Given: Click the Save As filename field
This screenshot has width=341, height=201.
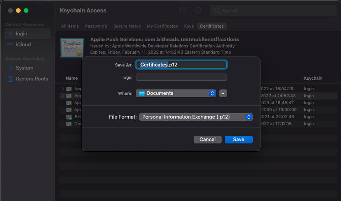Looking at the screenshot, I should pyautogui.click(x=181, y=65).
